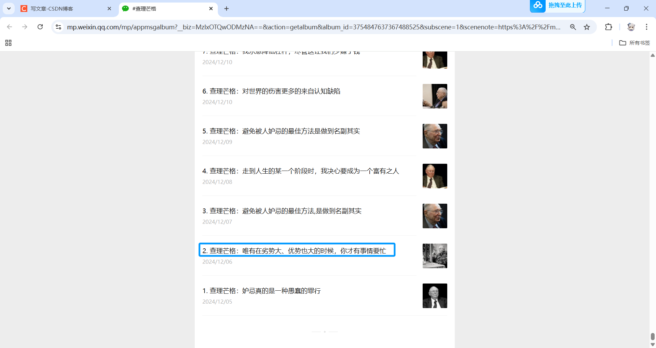Open a new browser tab
This screenshot has width=656, height=348.
pos(227,9)
